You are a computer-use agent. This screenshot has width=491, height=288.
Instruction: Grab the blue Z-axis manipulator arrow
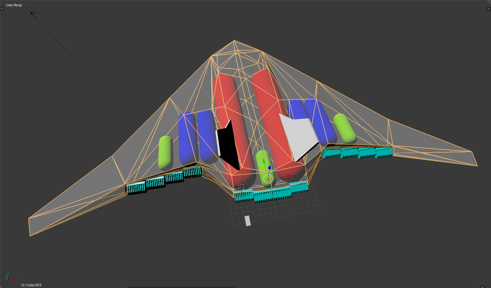point(270,167)
